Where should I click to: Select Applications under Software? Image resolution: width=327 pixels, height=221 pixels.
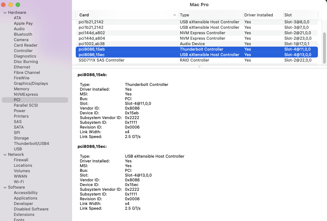pyautogui.click(x=25, y=198)
